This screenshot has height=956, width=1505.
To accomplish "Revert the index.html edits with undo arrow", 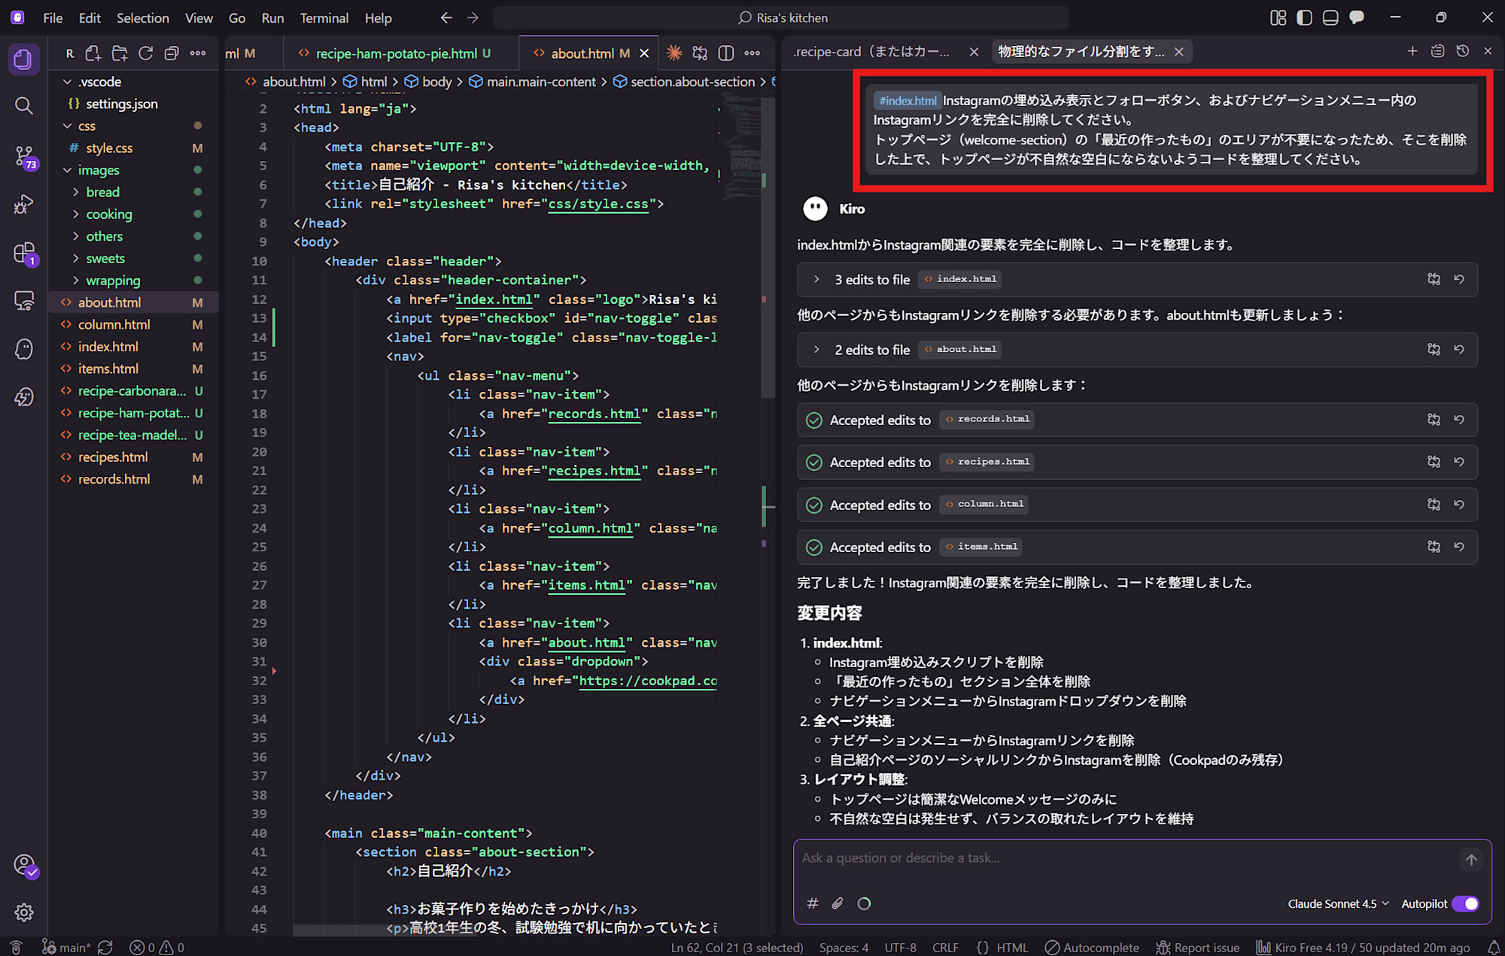I will [1458, 279].
